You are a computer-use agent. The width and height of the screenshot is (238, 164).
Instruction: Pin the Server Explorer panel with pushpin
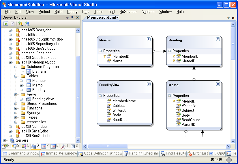(72, 18)
